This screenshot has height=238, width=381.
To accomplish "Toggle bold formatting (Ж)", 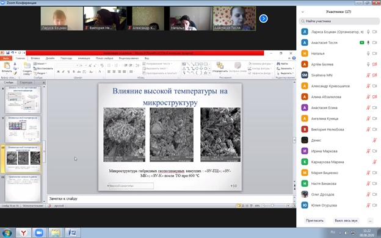I will click(59, 71).
